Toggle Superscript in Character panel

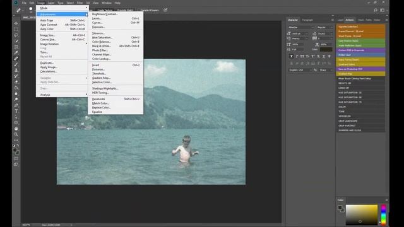(313, 56)
